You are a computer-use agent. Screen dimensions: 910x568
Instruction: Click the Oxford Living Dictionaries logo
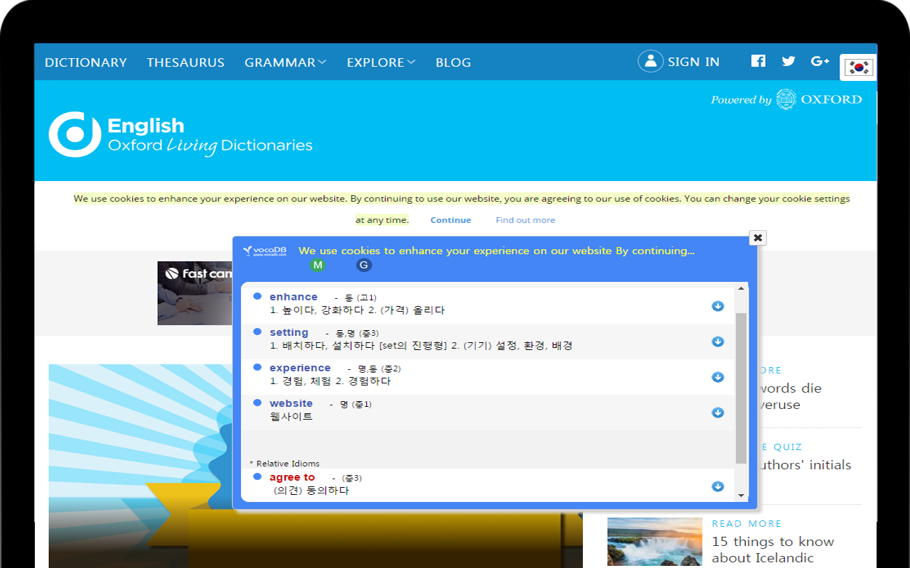point(181,135)
